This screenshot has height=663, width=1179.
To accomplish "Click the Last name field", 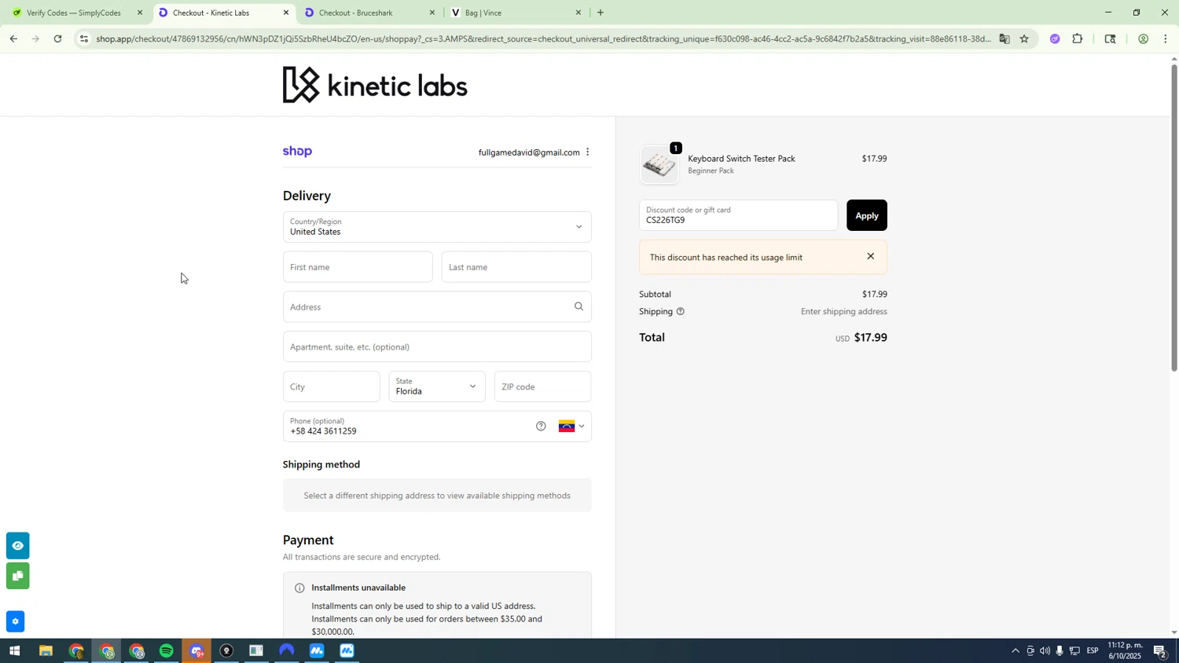I will pos(516,267).
